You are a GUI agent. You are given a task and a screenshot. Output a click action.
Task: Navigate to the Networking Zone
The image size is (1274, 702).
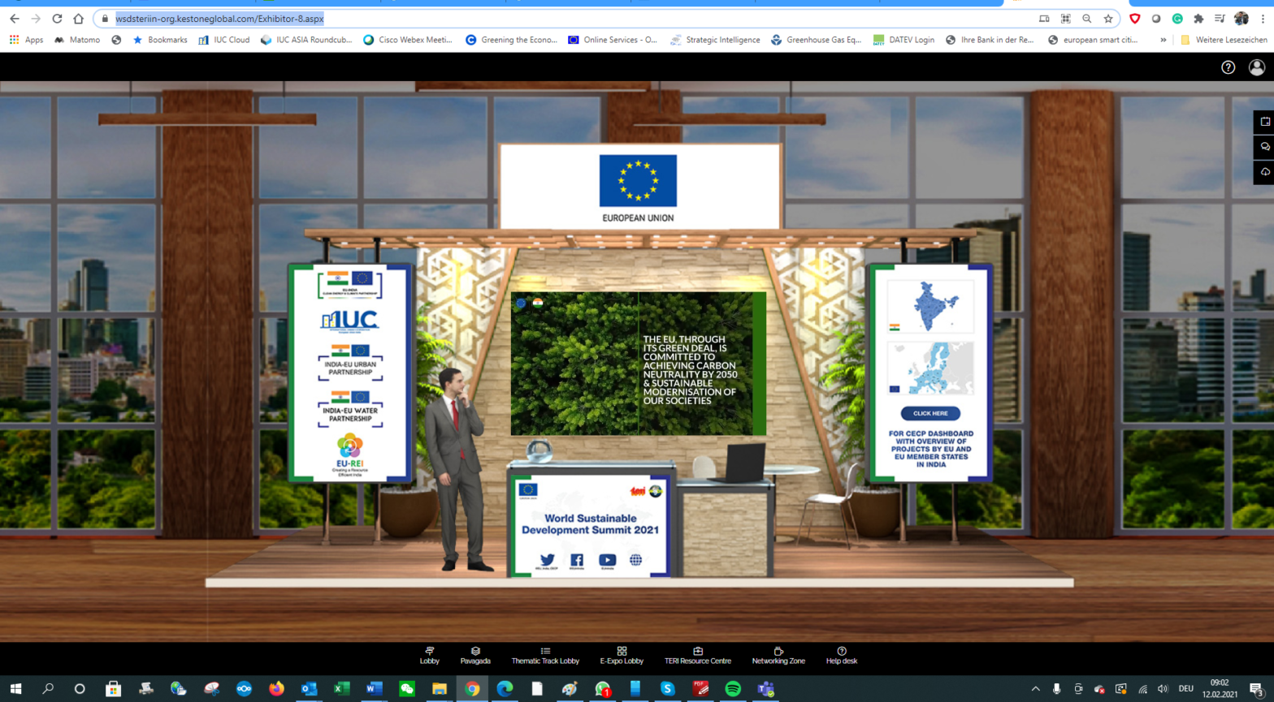[778, 656]
